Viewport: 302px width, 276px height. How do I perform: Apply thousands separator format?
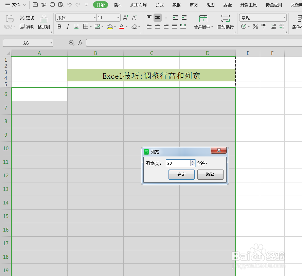point(264,26)
